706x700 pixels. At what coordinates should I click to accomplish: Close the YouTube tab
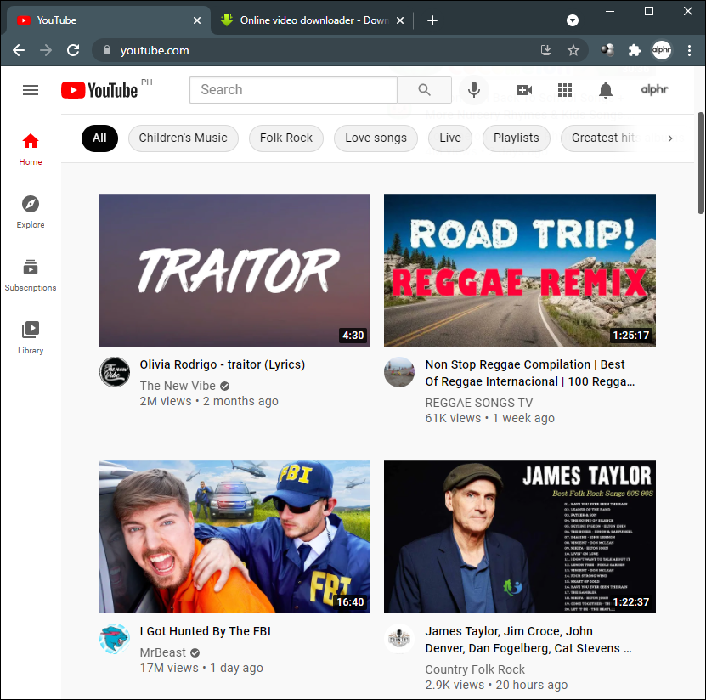(x=197, y=20)
